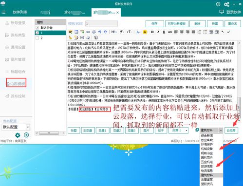Apply strikethrough ABC formatting
Viewport: 243px width, 186px height.
tap(170, 32)
